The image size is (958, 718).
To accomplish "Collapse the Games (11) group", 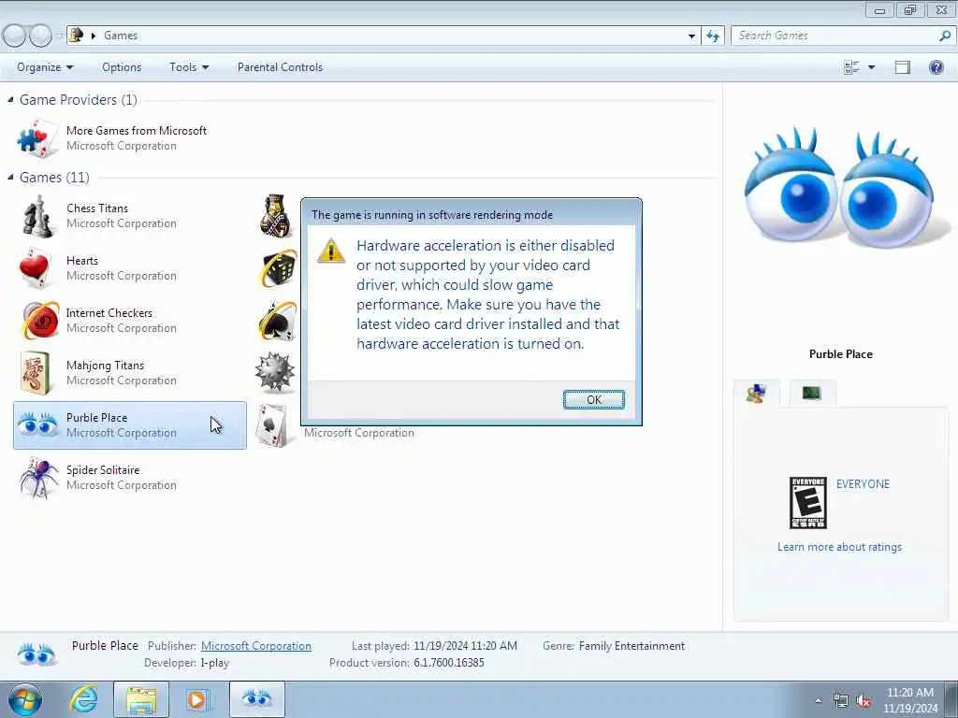I will 10,177.
